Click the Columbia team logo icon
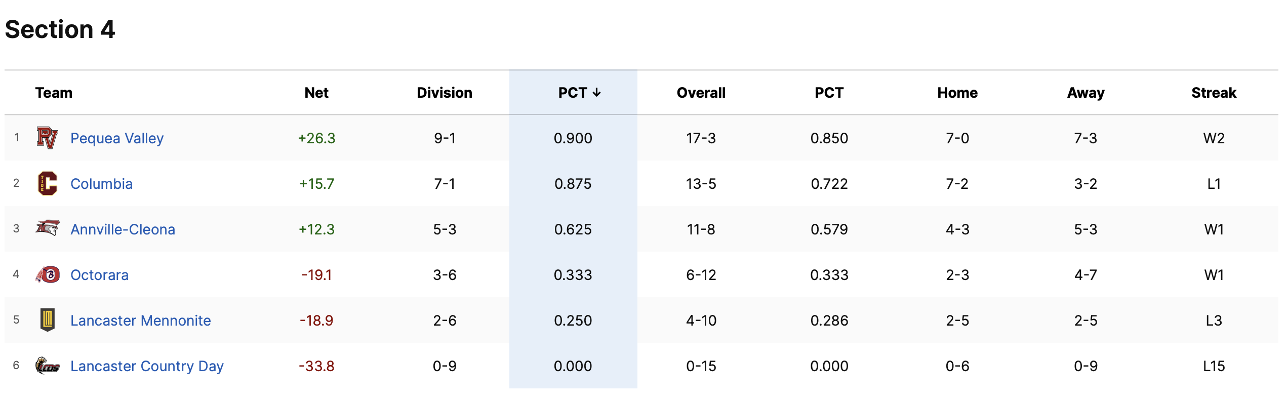Viewport: 1287px width, 397px height. click(x=48, y=183)
